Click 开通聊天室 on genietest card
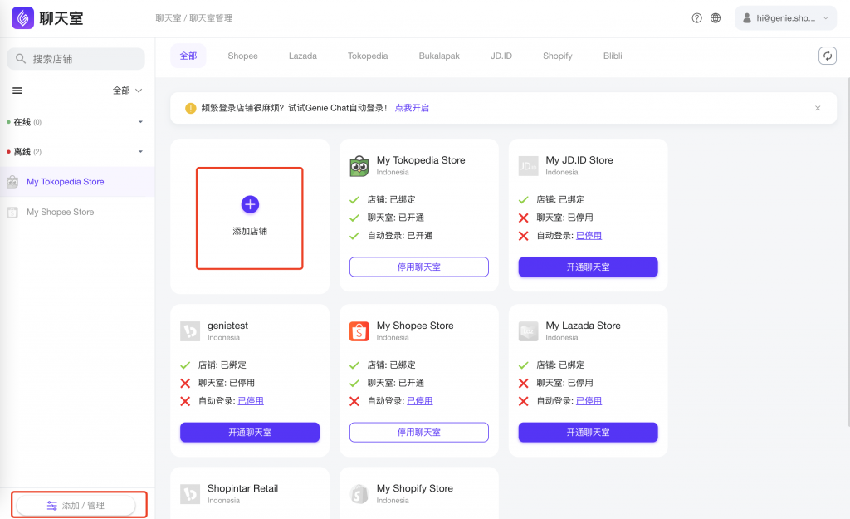This screenshot has height=519, width=850. click(x=250, y=433)
